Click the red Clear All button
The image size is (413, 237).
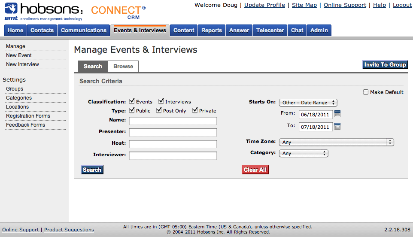(255, 170)
